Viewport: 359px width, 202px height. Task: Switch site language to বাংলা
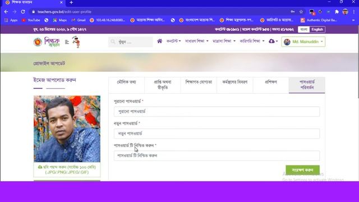304,29
